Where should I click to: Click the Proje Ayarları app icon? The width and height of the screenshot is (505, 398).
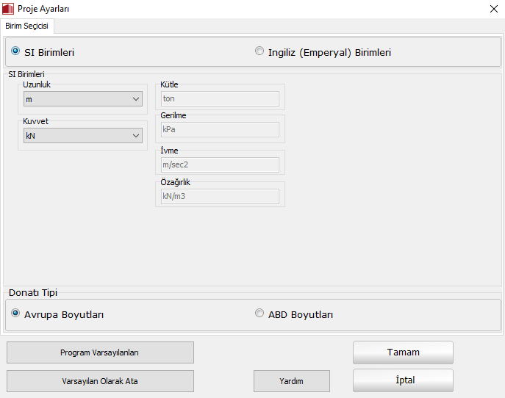8,9
